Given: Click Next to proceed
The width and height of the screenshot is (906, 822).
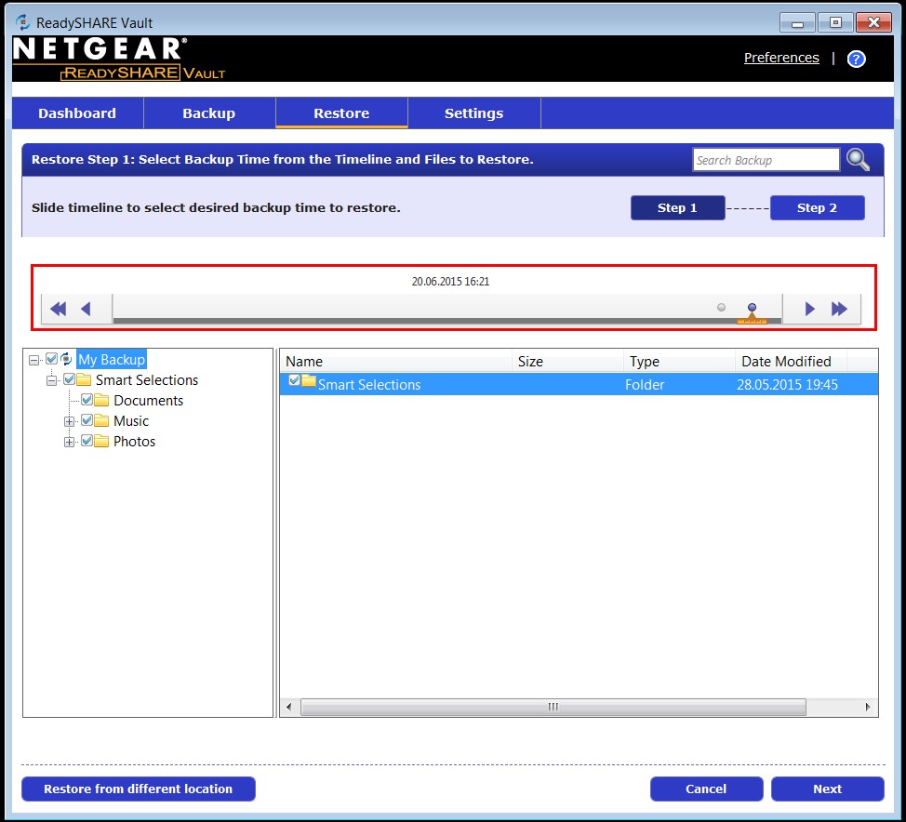Looking at the screenshot, I should [x=828, y=789].
